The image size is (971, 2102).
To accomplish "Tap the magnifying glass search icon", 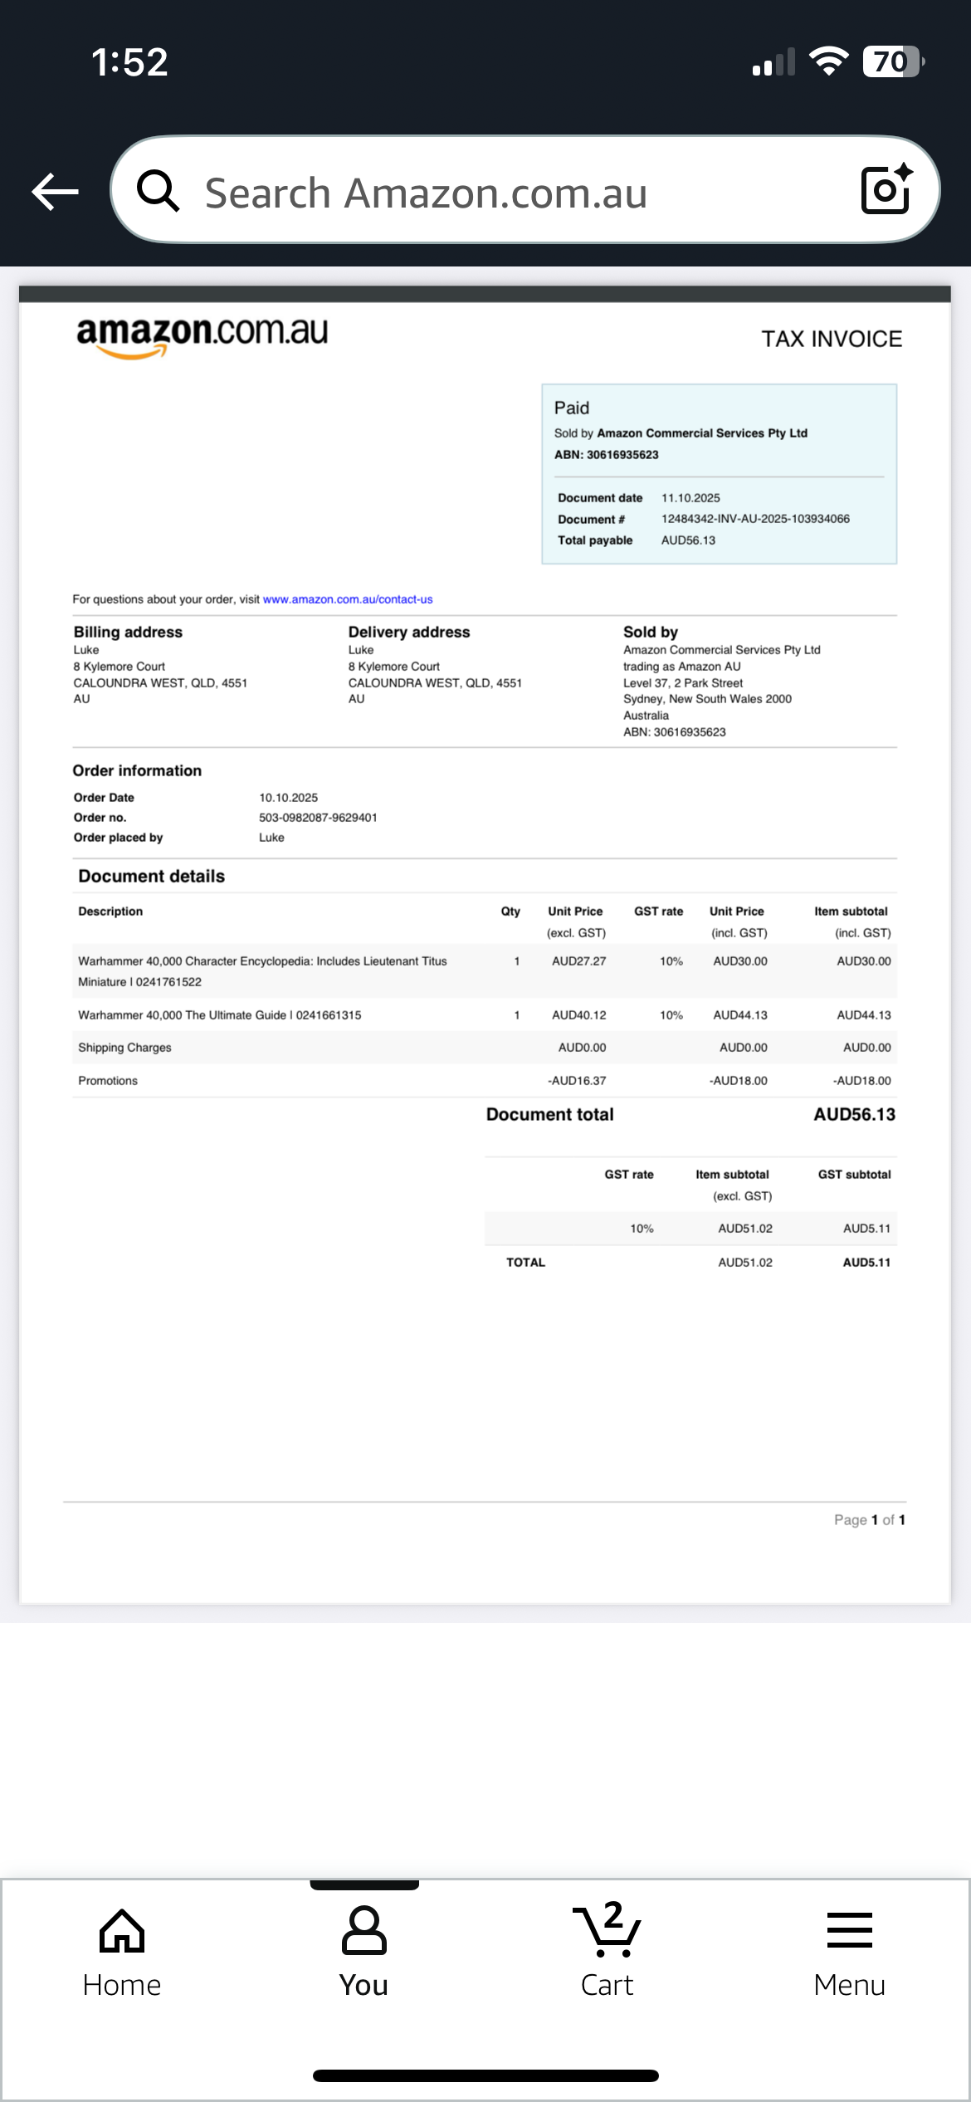I will (x=158, y=191).
